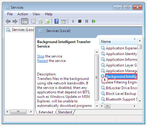147x126 pixels.
Task: Switch to the Standard tab
Action: pyautogui.click(x=65, y=112)
